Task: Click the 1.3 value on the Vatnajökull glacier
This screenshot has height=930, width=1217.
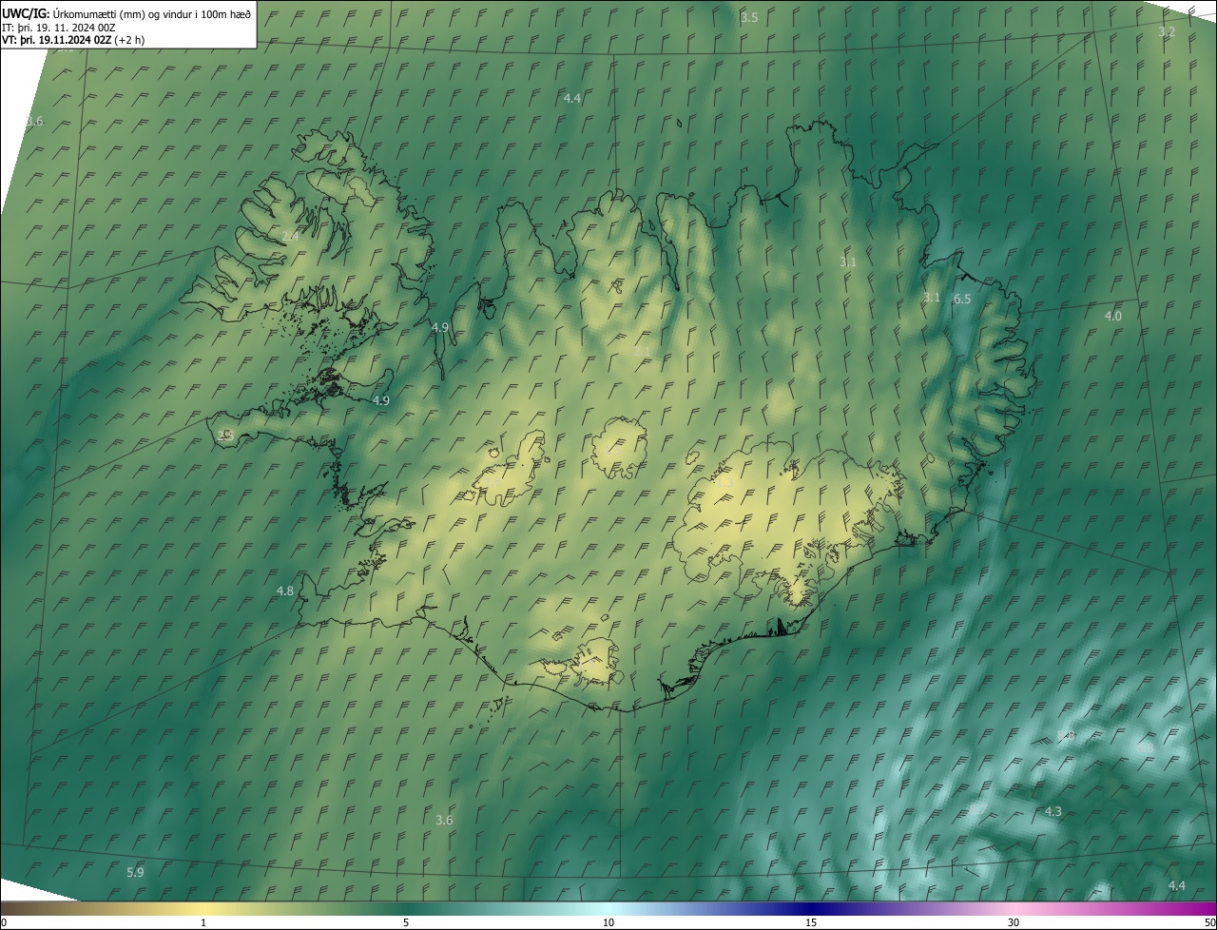Action: tap(724, 483)
